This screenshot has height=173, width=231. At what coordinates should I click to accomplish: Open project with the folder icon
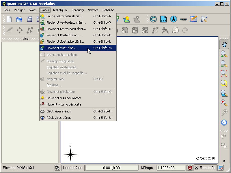pyautogui.click(x=19, y=19)
